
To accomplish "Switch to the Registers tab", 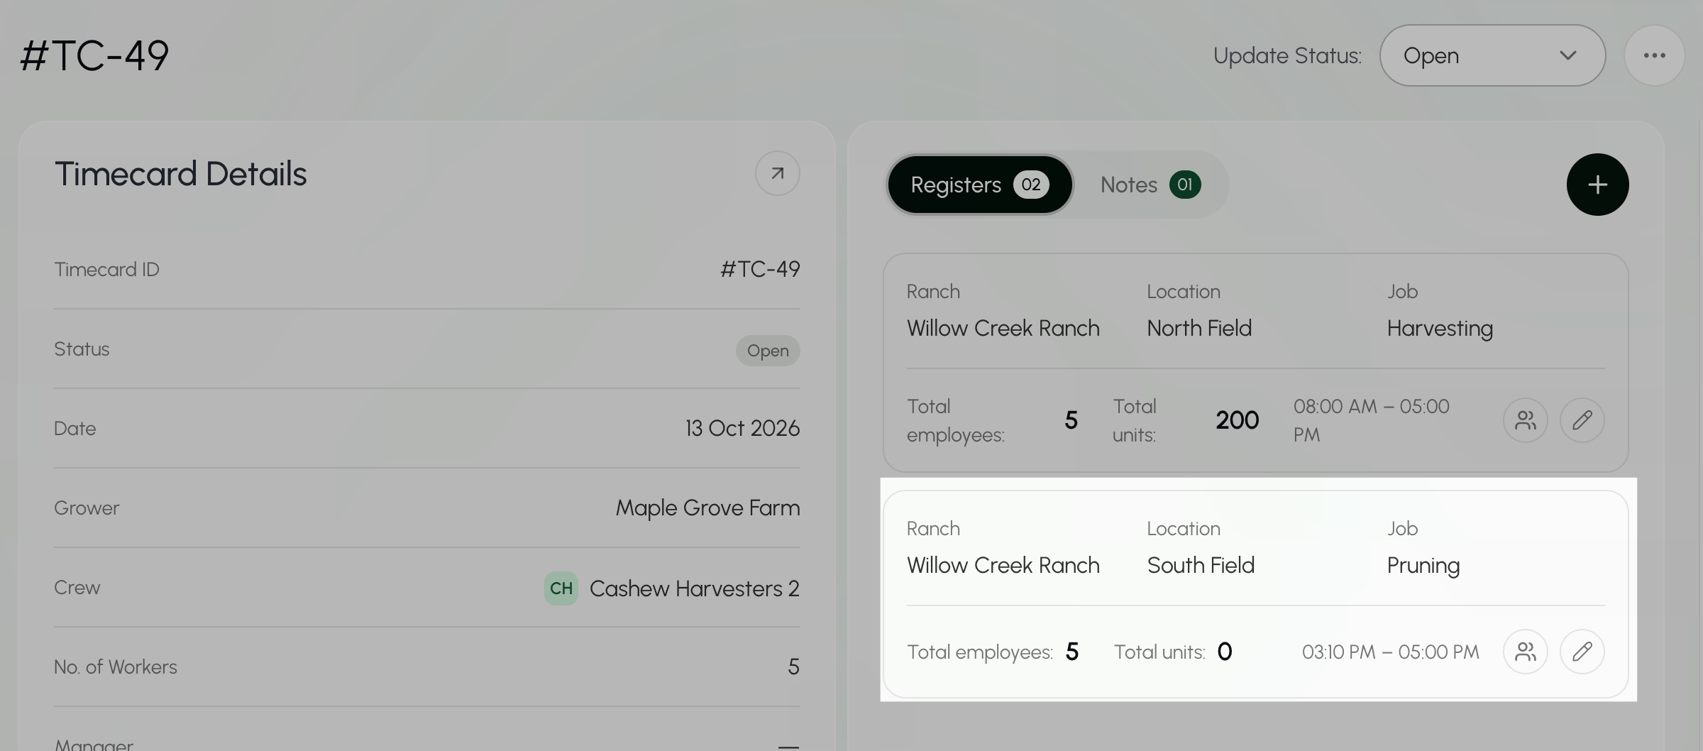I will point(980,185).
